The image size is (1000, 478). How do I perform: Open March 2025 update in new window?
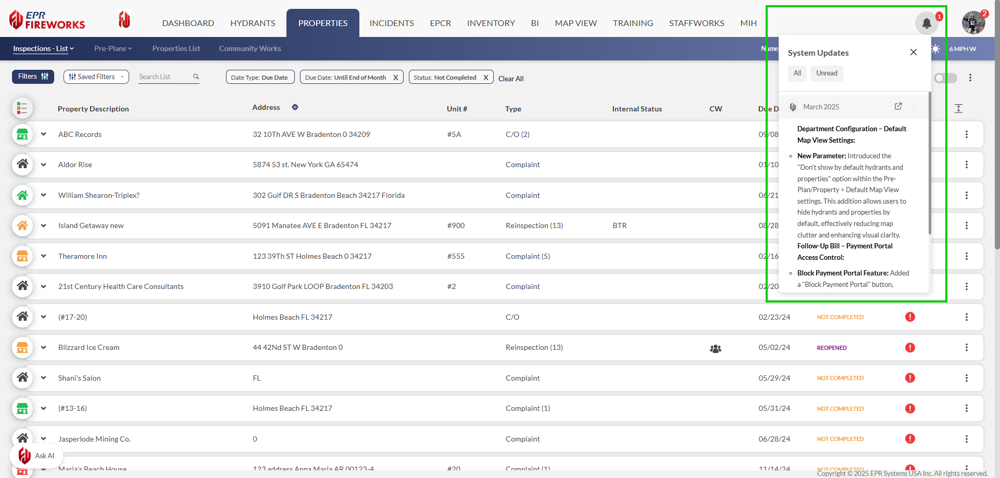point(898,106)
